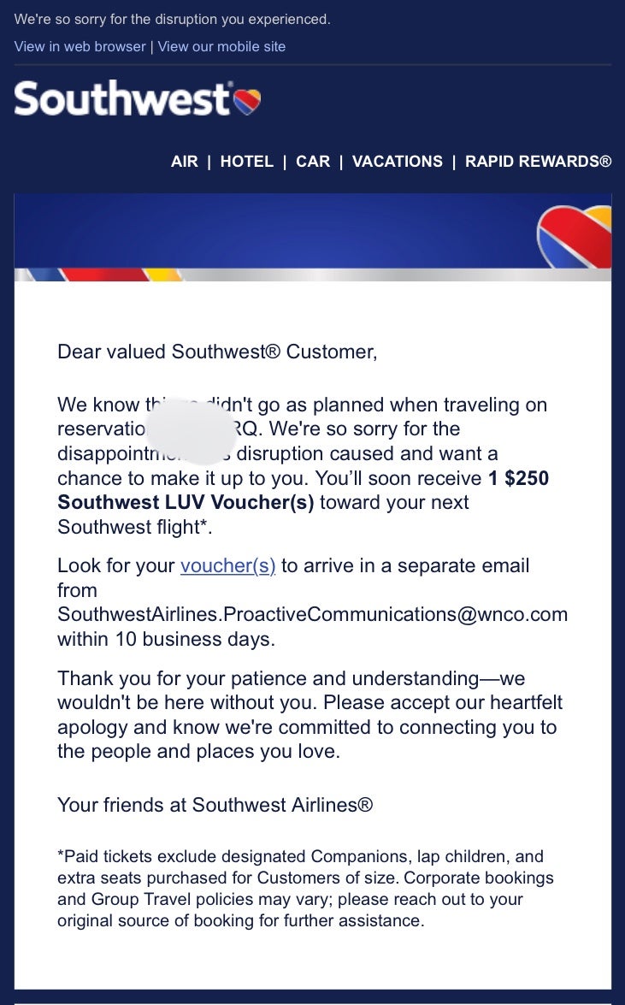Screen dimensions: 625x1005
Task: Go to the HOTEL menu item
Action: [x=246, y=162]
